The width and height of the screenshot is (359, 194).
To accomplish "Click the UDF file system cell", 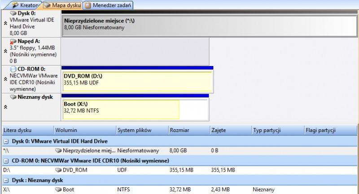I will [x=122, y=170].
